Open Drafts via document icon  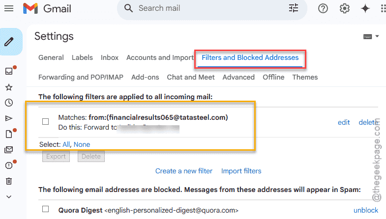click(x=9, y=134)
